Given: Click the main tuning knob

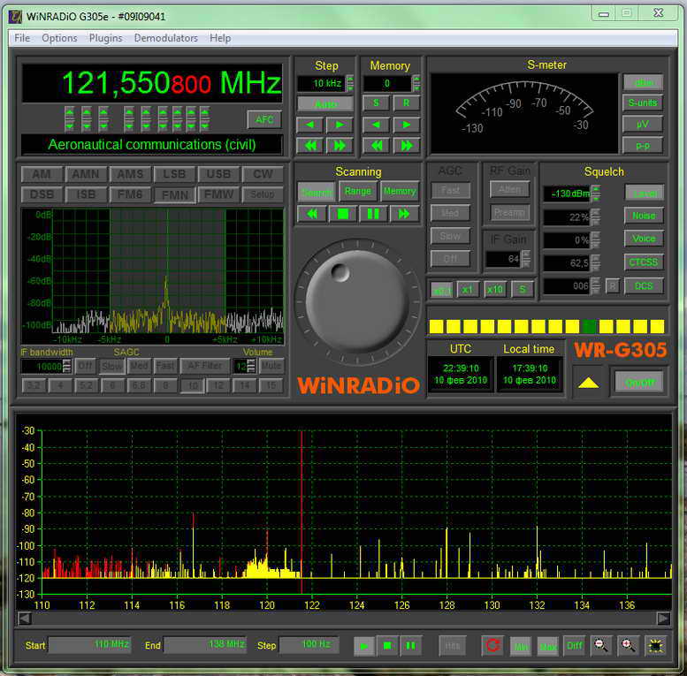Looking at the screenshot, I should click(x=356, y=300).
